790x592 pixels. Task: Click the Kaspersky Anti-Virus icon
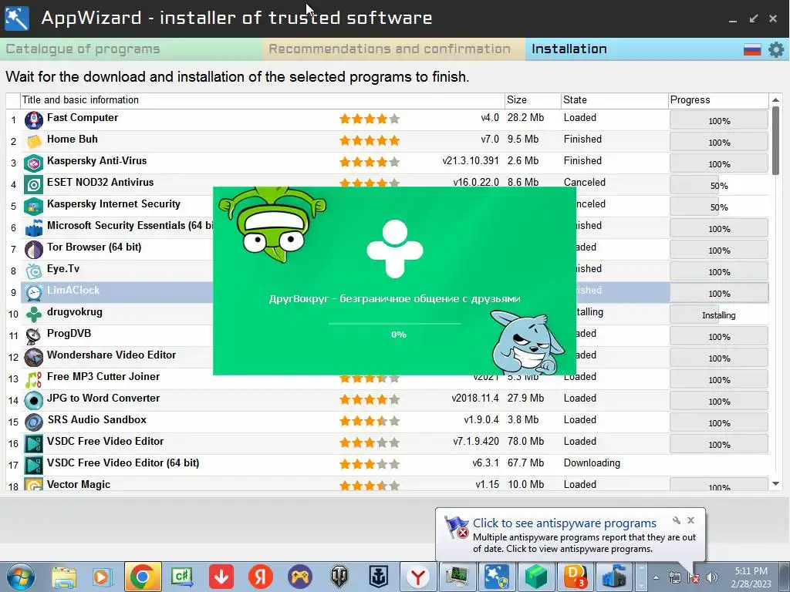point(34,163)
